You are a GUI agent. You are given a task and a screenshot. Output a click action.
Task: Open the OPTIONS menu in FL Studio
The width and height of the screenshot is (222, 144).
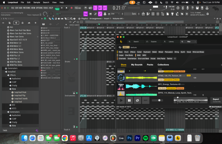(39, 8)
